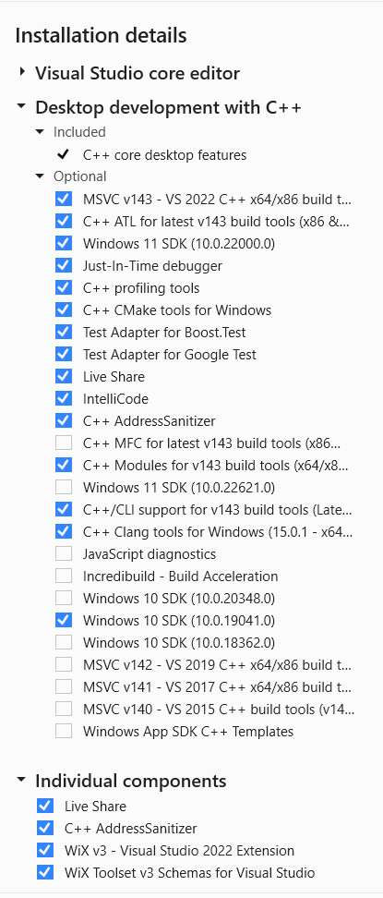
Task: Collapse the Included subsection arrow
Action: pos(40,132)
